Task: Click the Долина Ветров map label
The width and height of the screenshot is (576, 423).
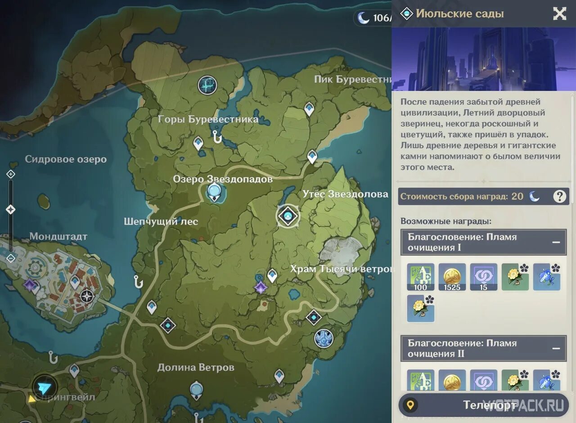Action: (x=196, y=367)
